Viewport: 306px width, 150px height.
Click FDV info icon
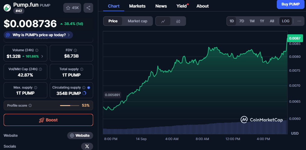point(75,50)
